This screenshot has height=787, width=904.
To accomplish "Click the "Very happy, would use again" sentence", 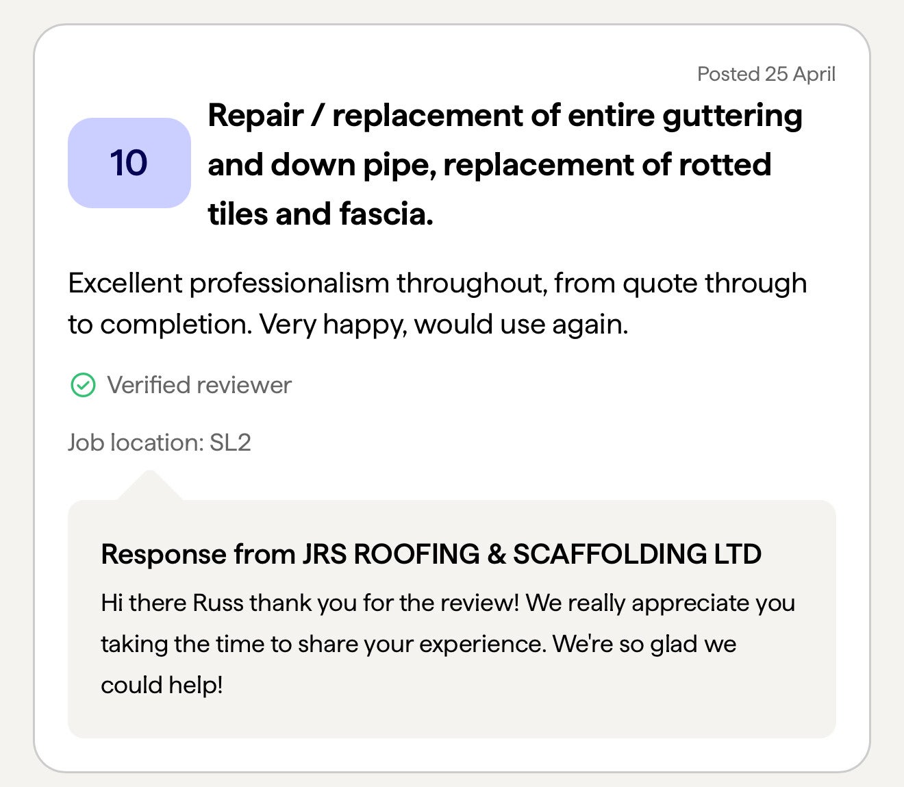I will point(443,325).
